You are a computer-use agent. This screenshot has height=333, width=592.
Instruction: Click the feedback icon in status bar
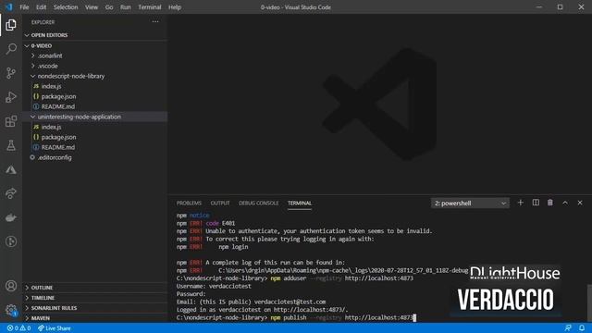(x=568, y=328)
